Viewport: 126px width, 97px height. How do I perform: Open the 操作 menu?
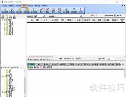[24, 6]
